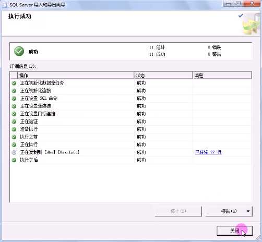
Task: Click the 状态 column header
Action: click(x=163, y=76)
